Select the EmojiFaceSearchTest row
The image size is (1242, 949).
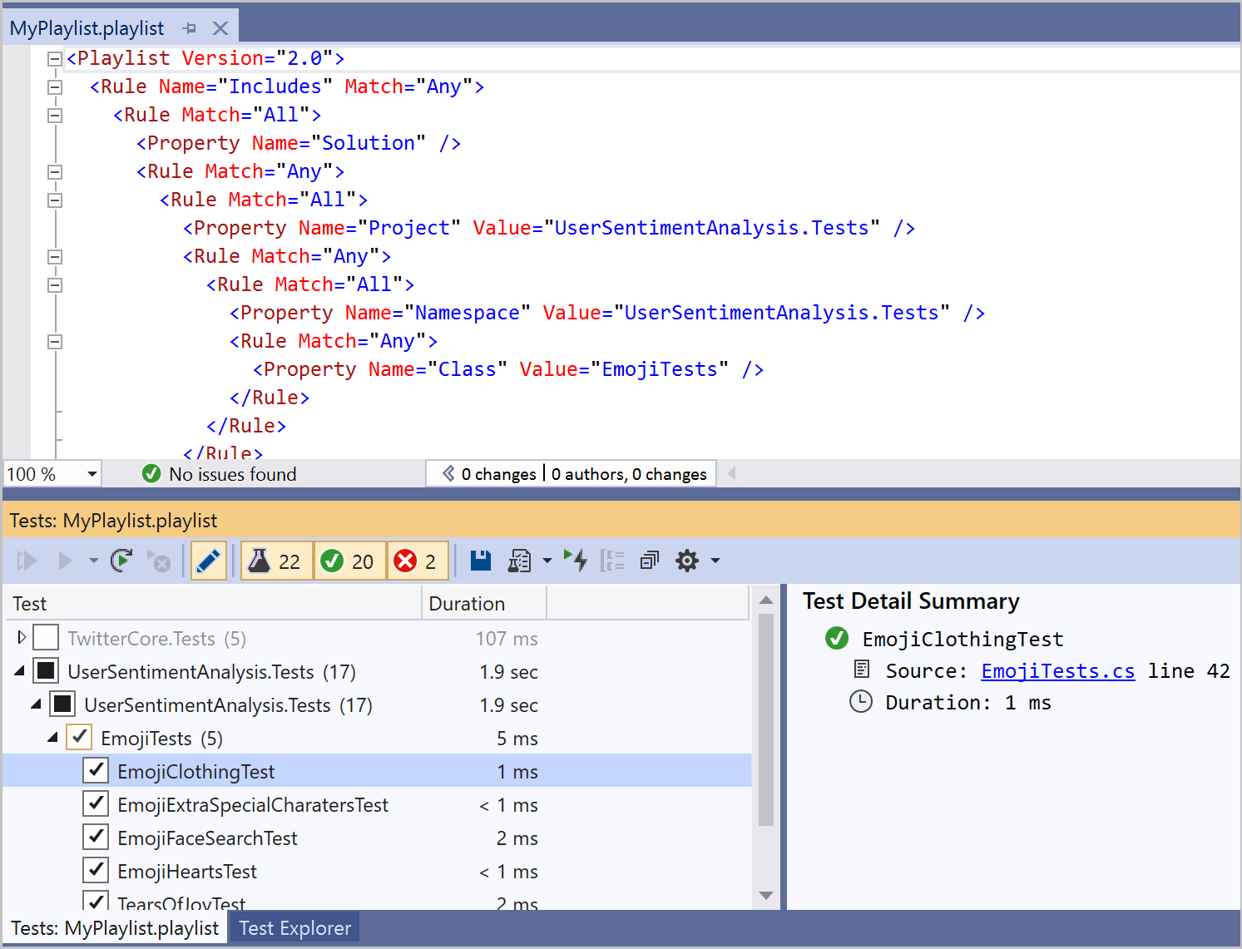click(377, 838)
